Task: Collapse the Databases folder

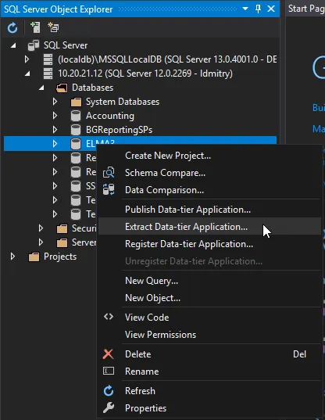Action: point(41,88)
